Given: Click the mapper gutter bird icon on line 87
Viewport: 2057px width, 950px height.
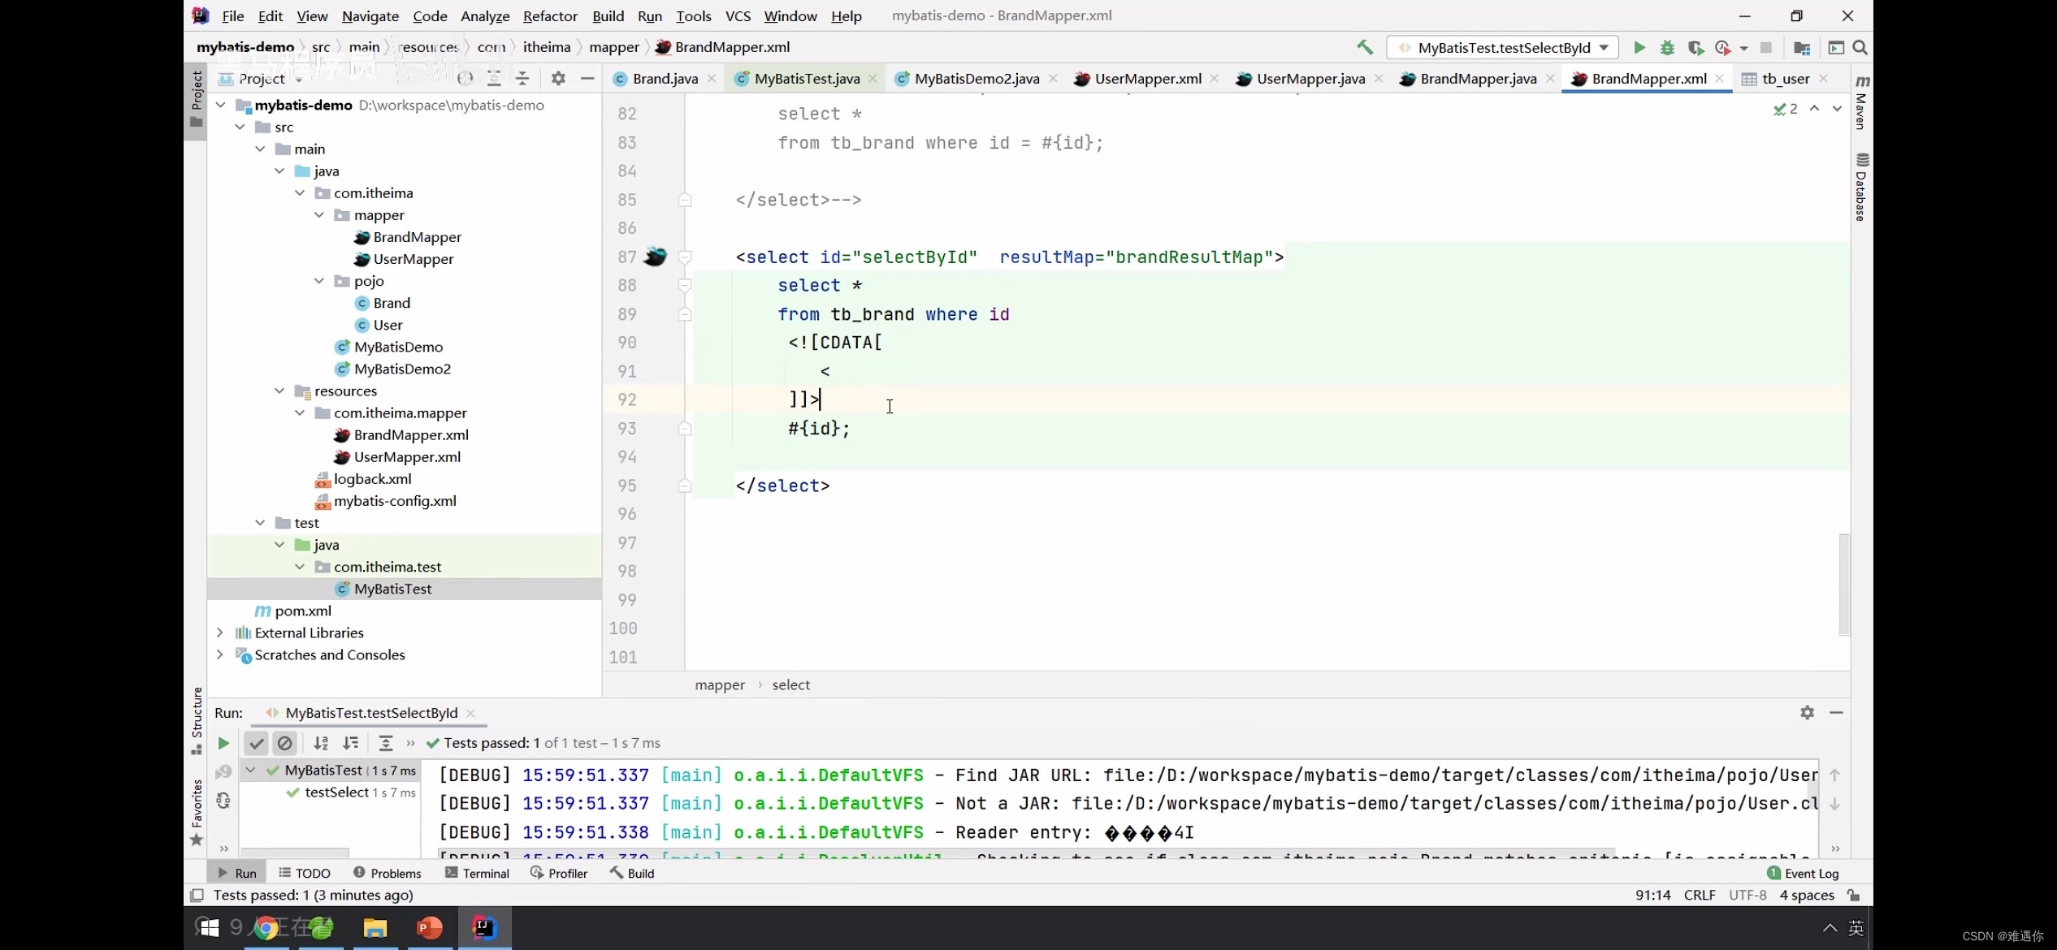Looking at the screenshot, I should pos(655,257).
